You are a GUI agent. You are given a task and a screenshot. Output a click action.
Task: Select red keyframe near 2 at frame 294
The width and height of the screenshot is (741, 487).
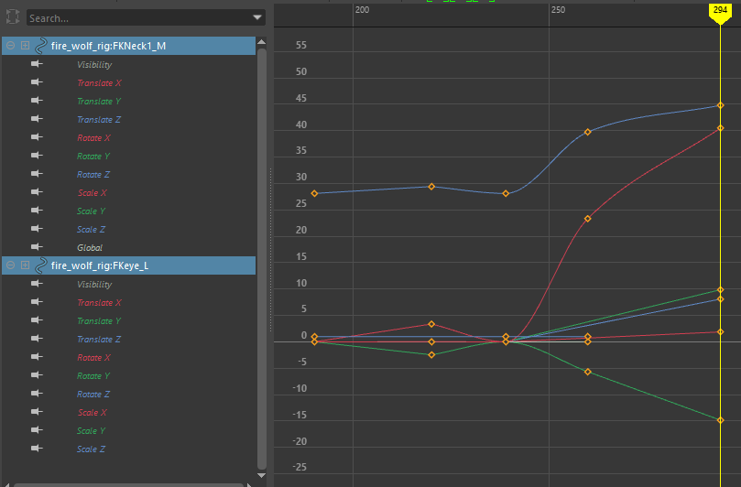(x=720, y=332)
